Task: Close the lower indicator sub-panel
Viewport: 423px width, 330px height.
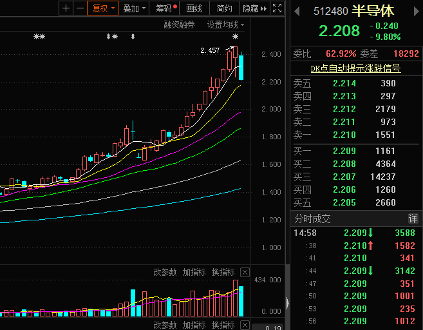Action: pos(245,325)
